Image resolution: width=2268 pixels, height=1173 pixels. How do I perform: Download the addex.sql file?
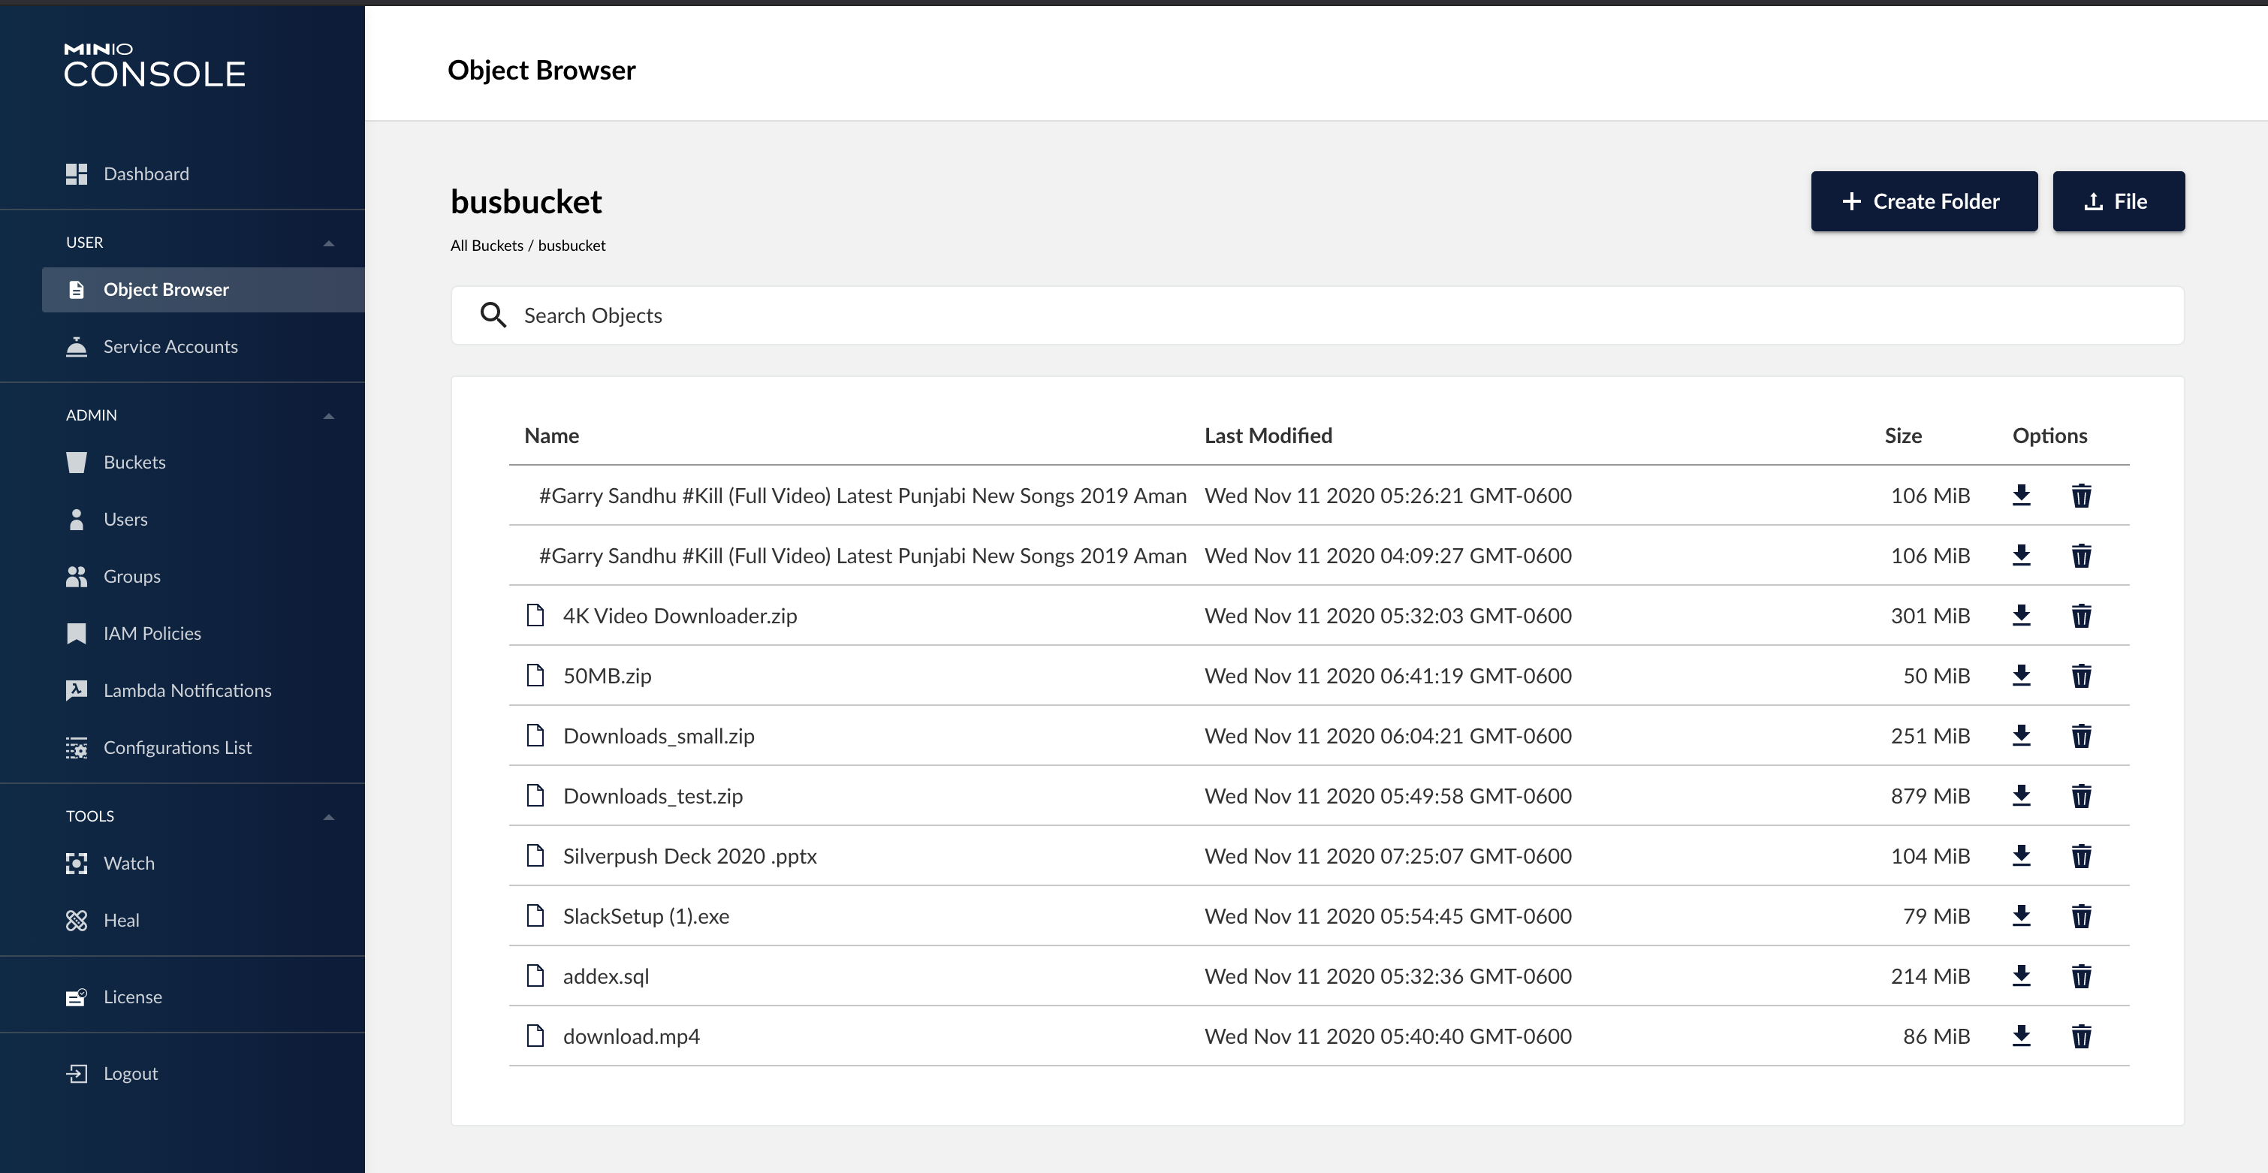(x=2021, y=975)
